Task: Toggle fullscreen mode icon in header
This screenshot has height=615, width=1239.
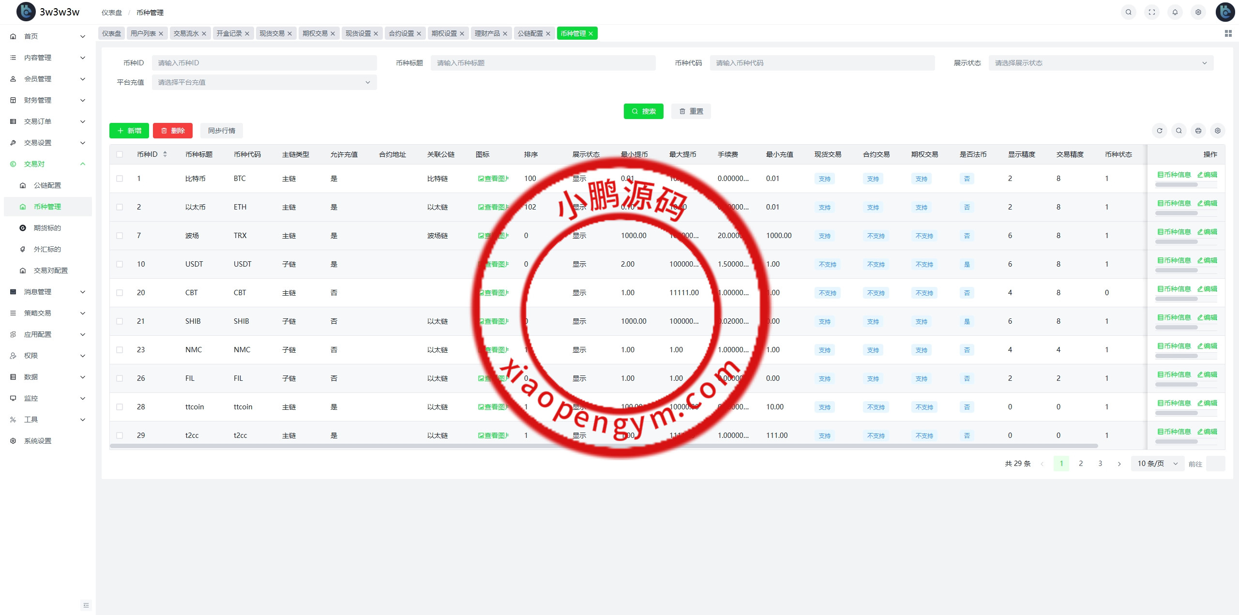Action: point(1151,12)
